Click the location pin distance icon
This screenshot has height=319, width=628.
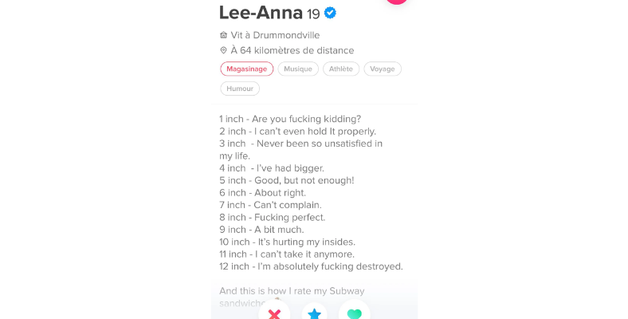coord(224,50)
